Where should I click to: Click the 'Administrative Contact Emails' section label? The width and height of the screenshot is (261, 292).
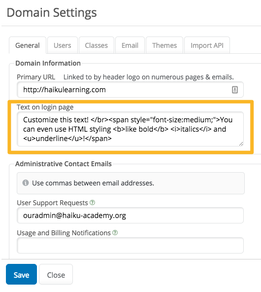click(64, 164)
